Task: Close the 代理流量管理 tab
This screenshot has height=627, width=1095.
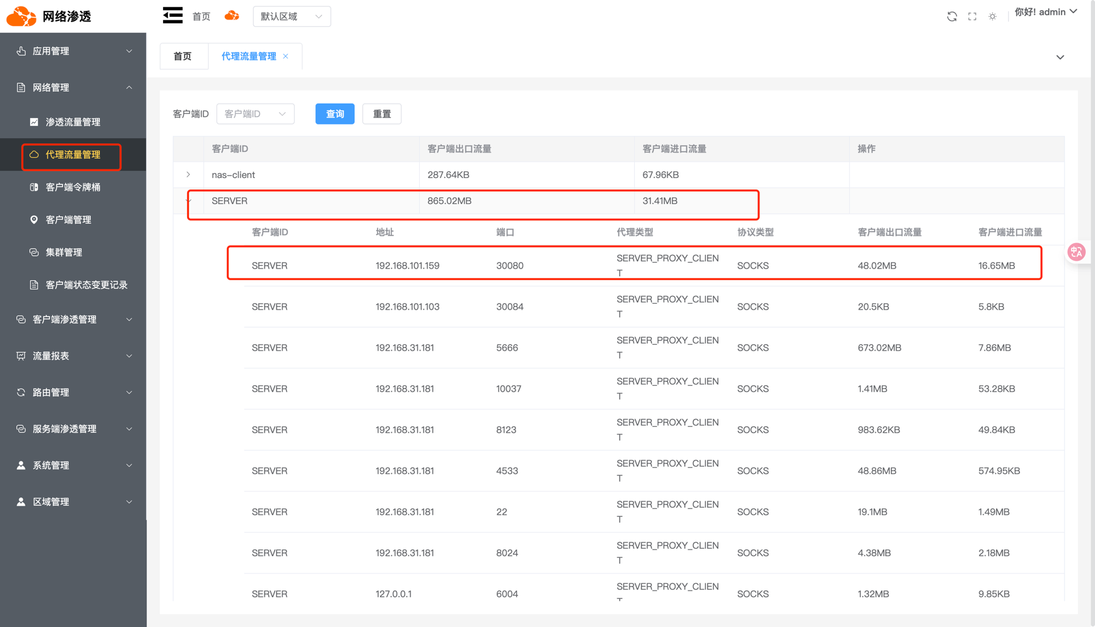Action: (x=285, y=56)
